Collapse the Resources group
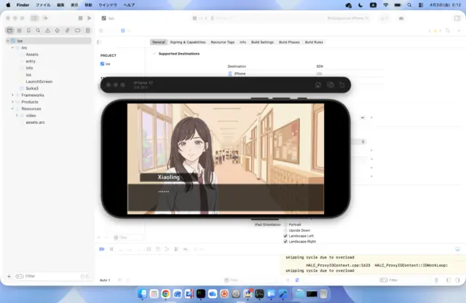The width and height of the screenshot is (466, 303). click(12, 109)
